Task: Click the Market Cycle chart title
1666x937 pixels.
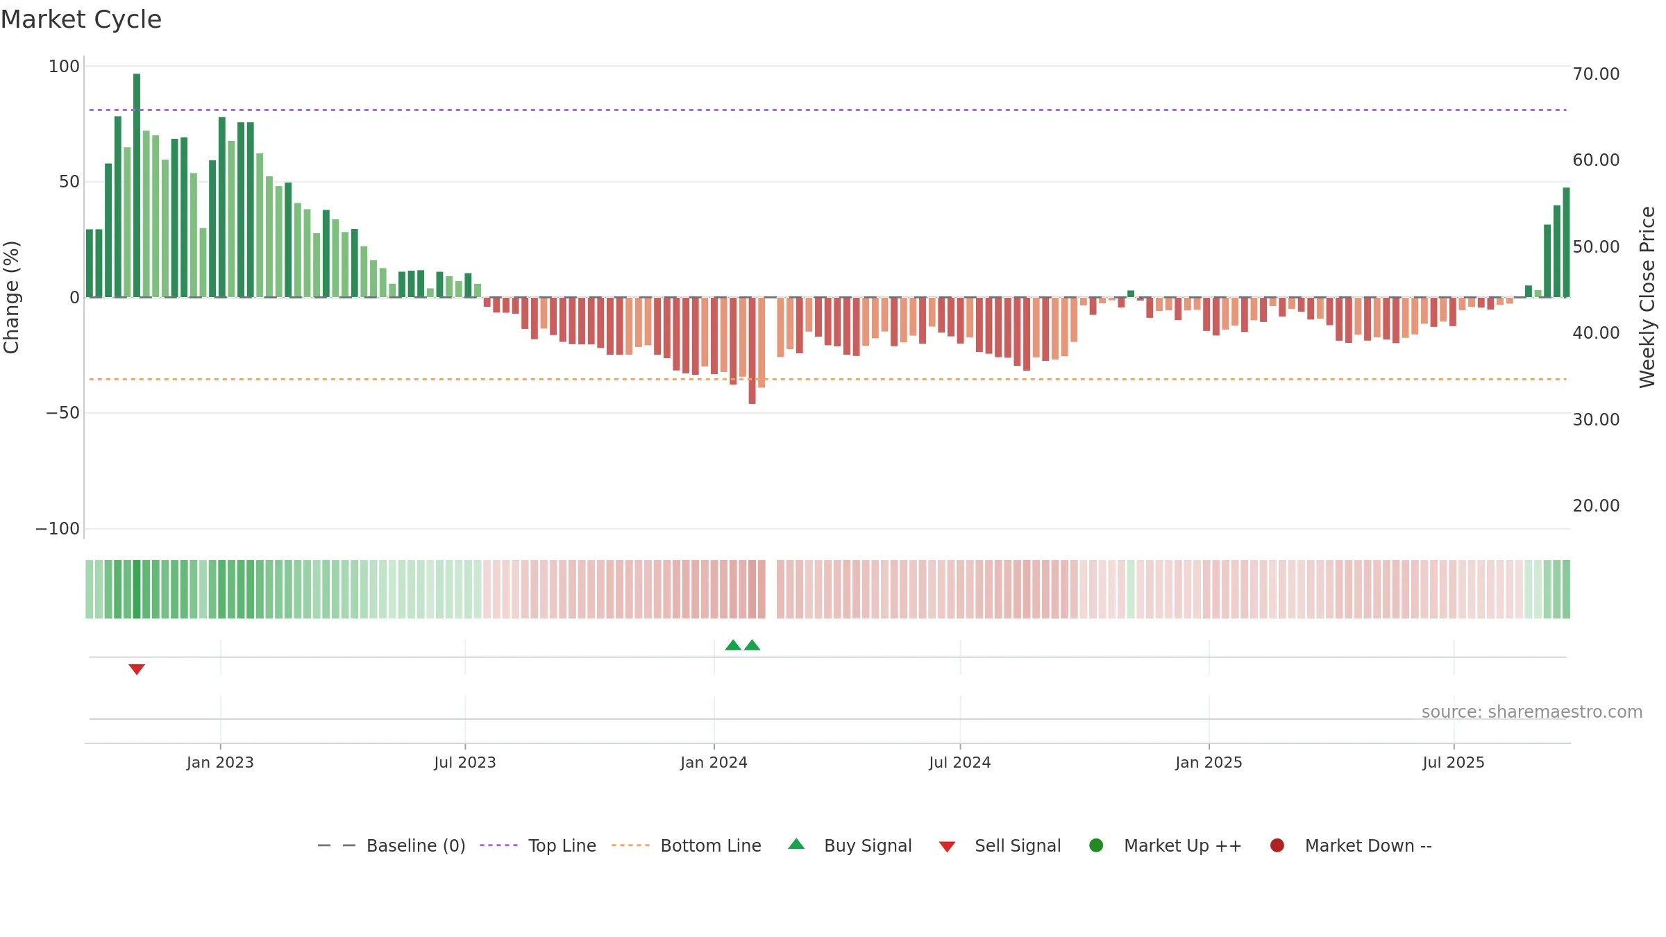Action: (81, 19)
